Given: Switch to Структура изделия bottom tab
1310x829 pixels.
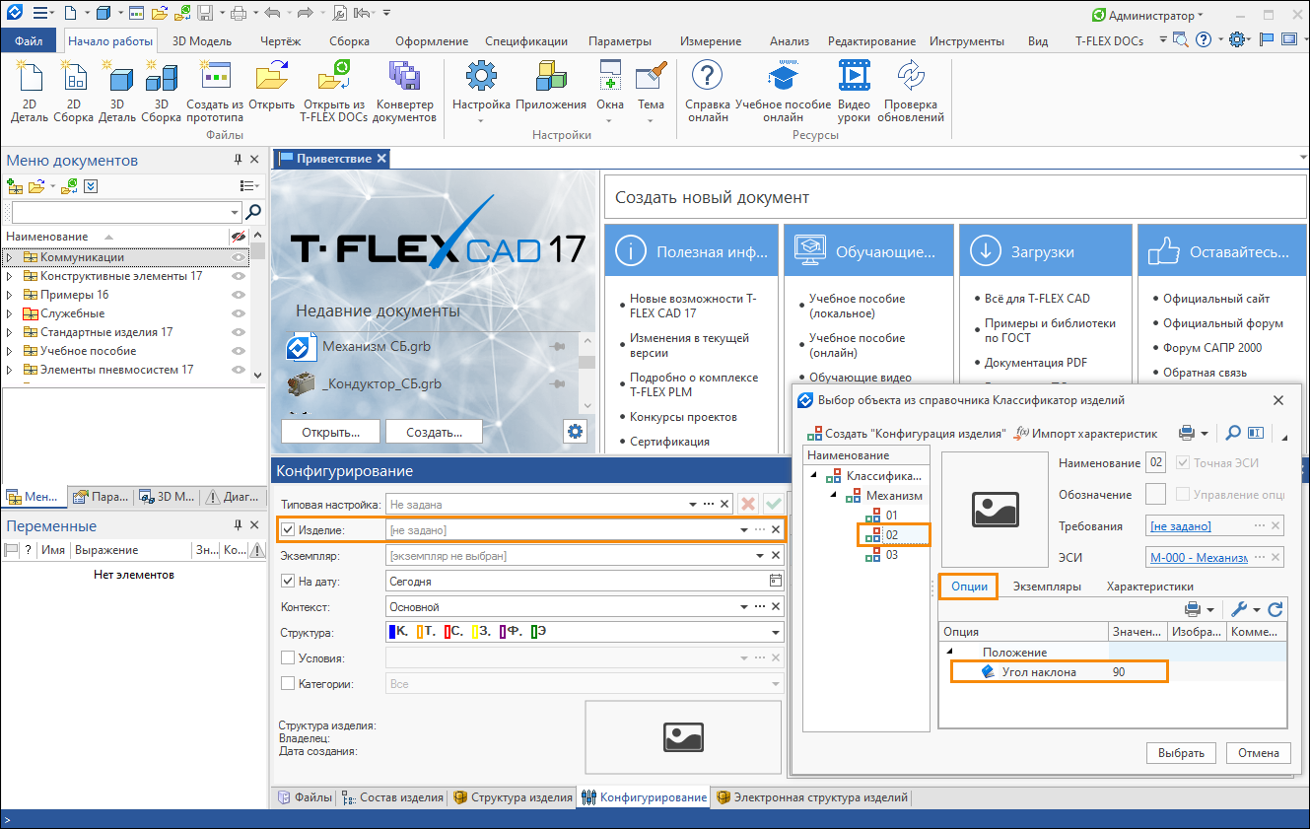Looking at the screenshot, I should pyautogui.click(x=513, y=797).
